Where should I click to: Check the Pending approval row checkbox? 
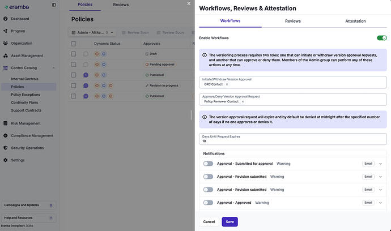[x=74, y=65]
